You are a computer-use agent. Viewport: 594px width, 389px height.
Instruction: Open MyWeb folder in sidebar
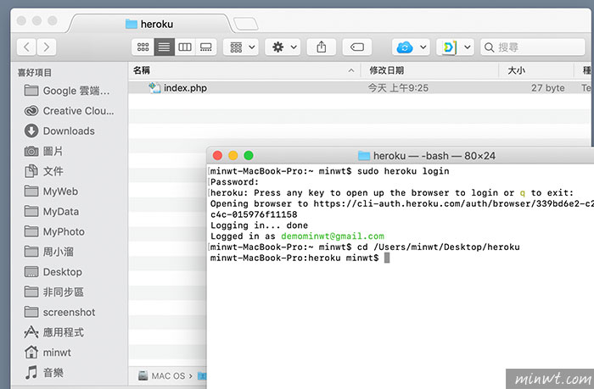coord(52,191)
